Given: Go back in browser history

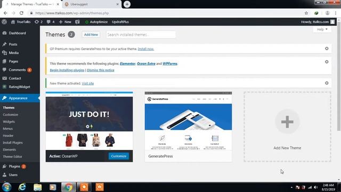Looking at the screenshot, I should coord(5,13).
